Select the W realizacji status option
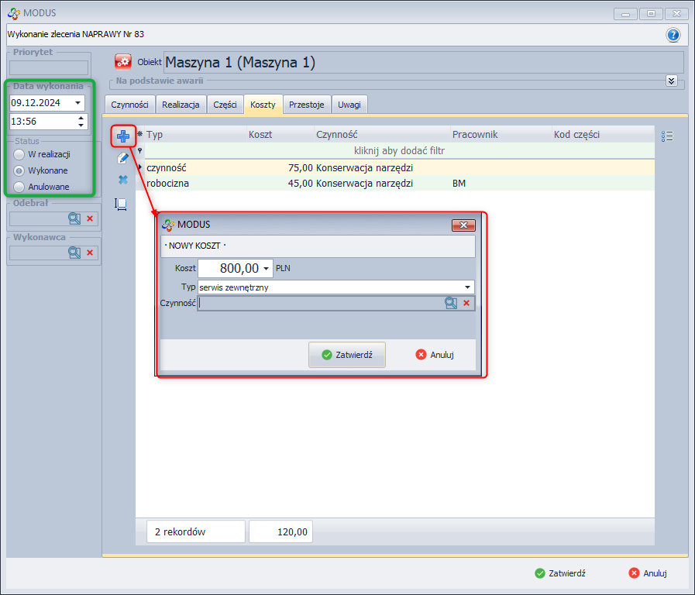695x595 pixels. point(19,154)
